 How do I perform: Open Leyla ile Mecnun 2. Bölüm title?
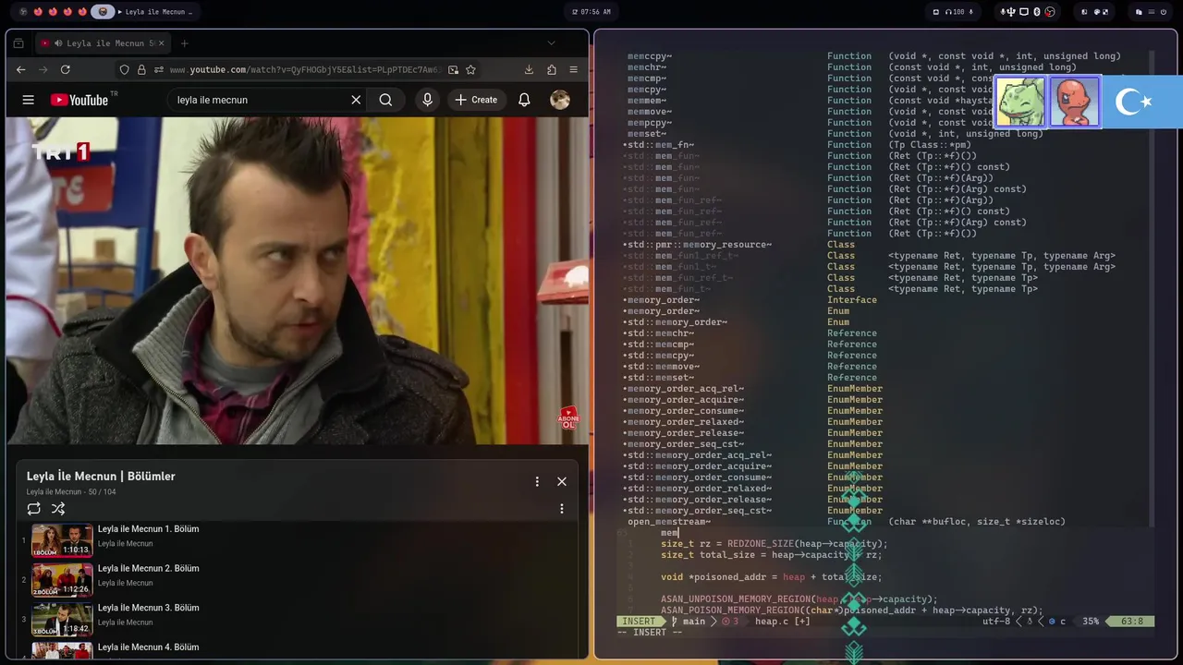click(x=148, y=569)
